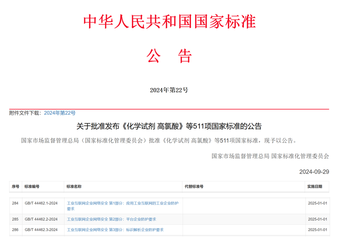The height and width of the screenshot is (246, 341).
Task: Click the 实施日期 column header
Action: coord(317,187)
